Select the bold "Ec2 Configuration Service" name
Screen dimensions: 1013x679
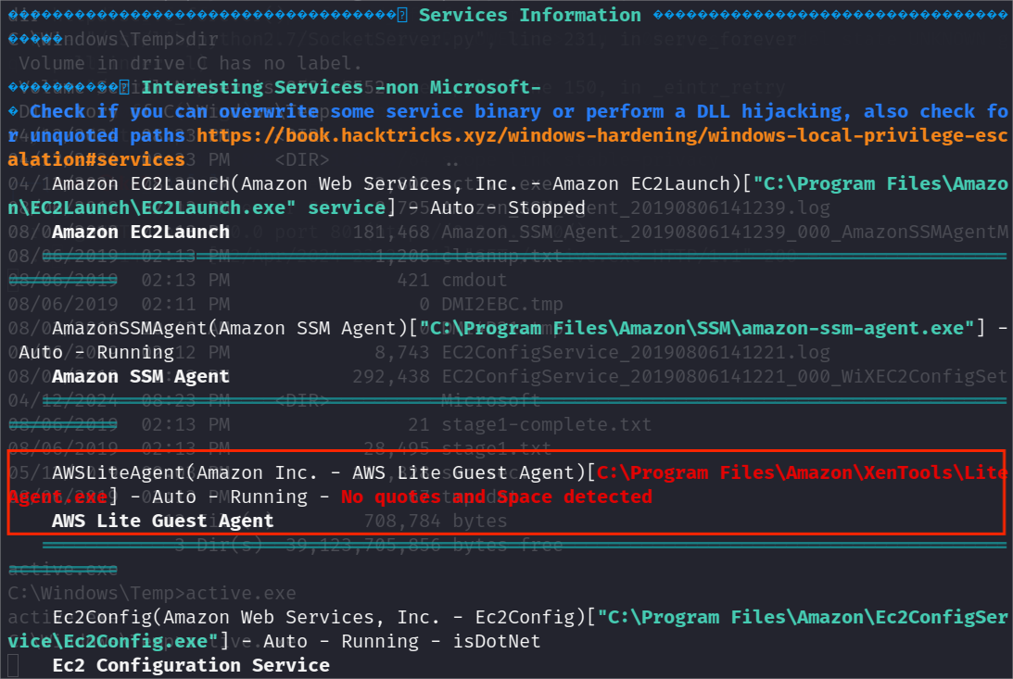coord(191,665)
